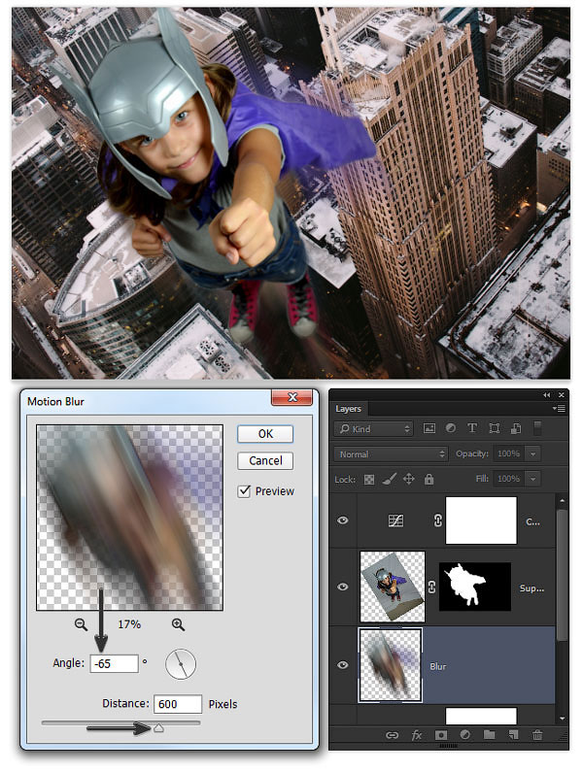Screen dimensions: 583x772
Task: Open the Kind filter dropdown
Action: (374, 429)
